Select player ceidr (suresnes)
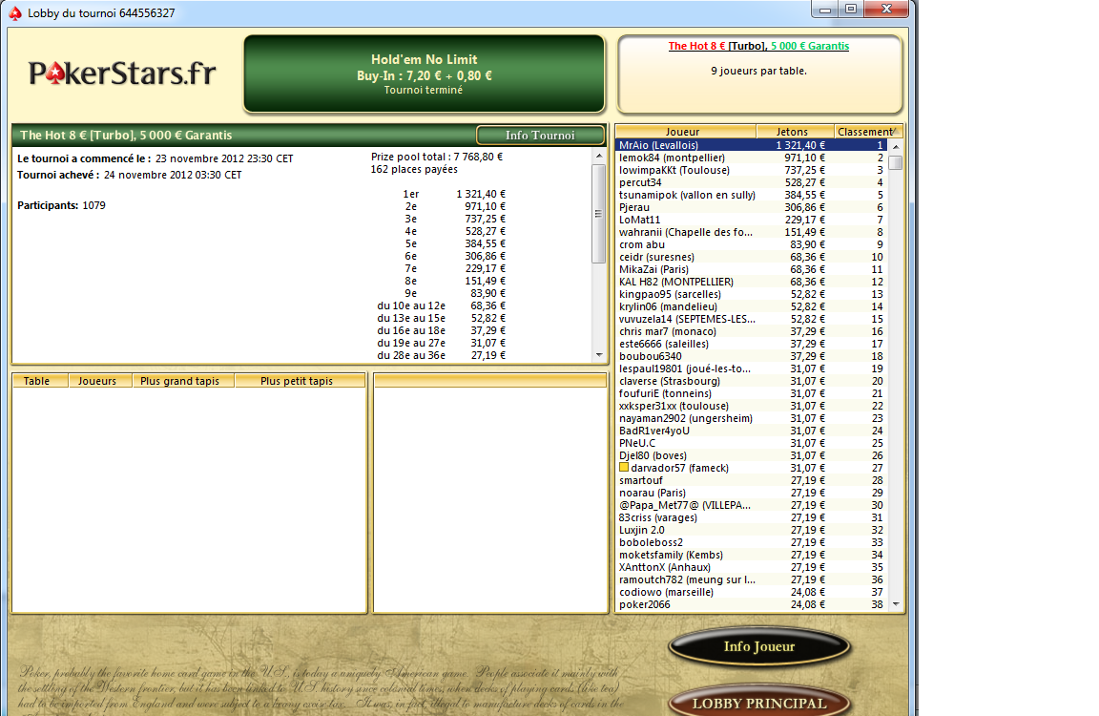The width and height of the screenshot is (1099, 716). click(751, 257)
